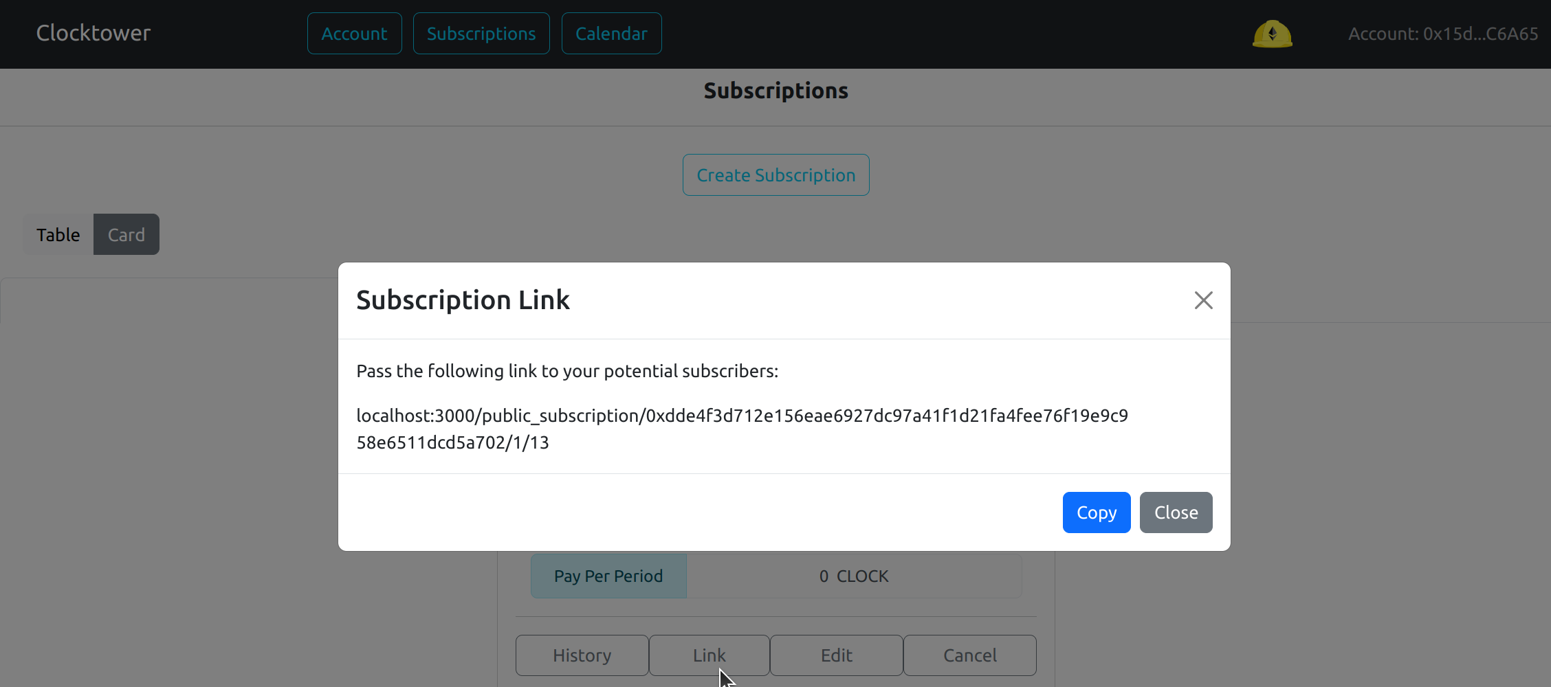Click the Pay Per Period label
Image resolution: width=1551 pixels, height=687 pixels.
click(x=608, y=576)
